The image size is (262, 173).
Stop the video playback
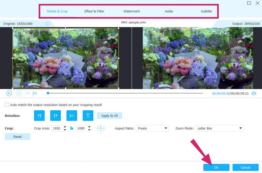pos(19,93)
